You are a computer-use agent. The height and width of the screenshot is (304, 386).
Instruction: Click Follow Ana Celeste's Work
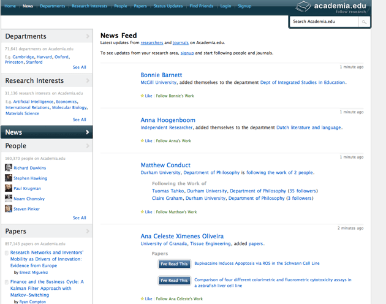[x=179, y=299]
